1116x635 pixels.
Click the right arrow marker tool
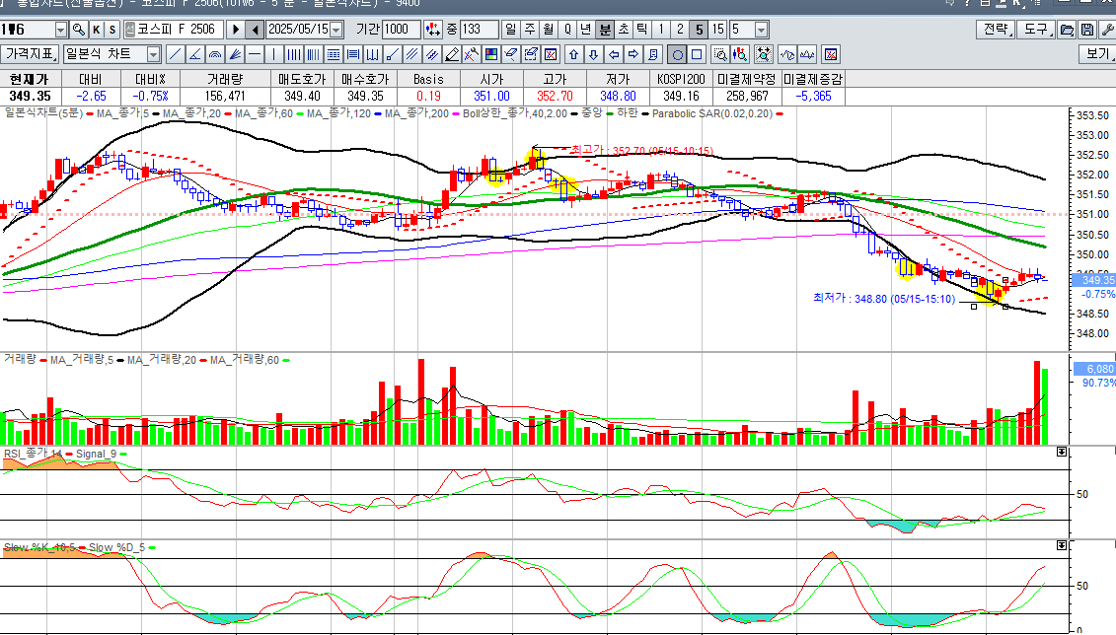point(633,54)
